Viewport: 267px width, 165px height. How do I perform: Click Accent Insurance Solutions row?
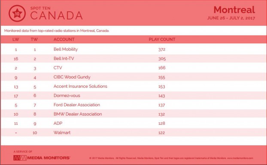[x=133, y=86]
